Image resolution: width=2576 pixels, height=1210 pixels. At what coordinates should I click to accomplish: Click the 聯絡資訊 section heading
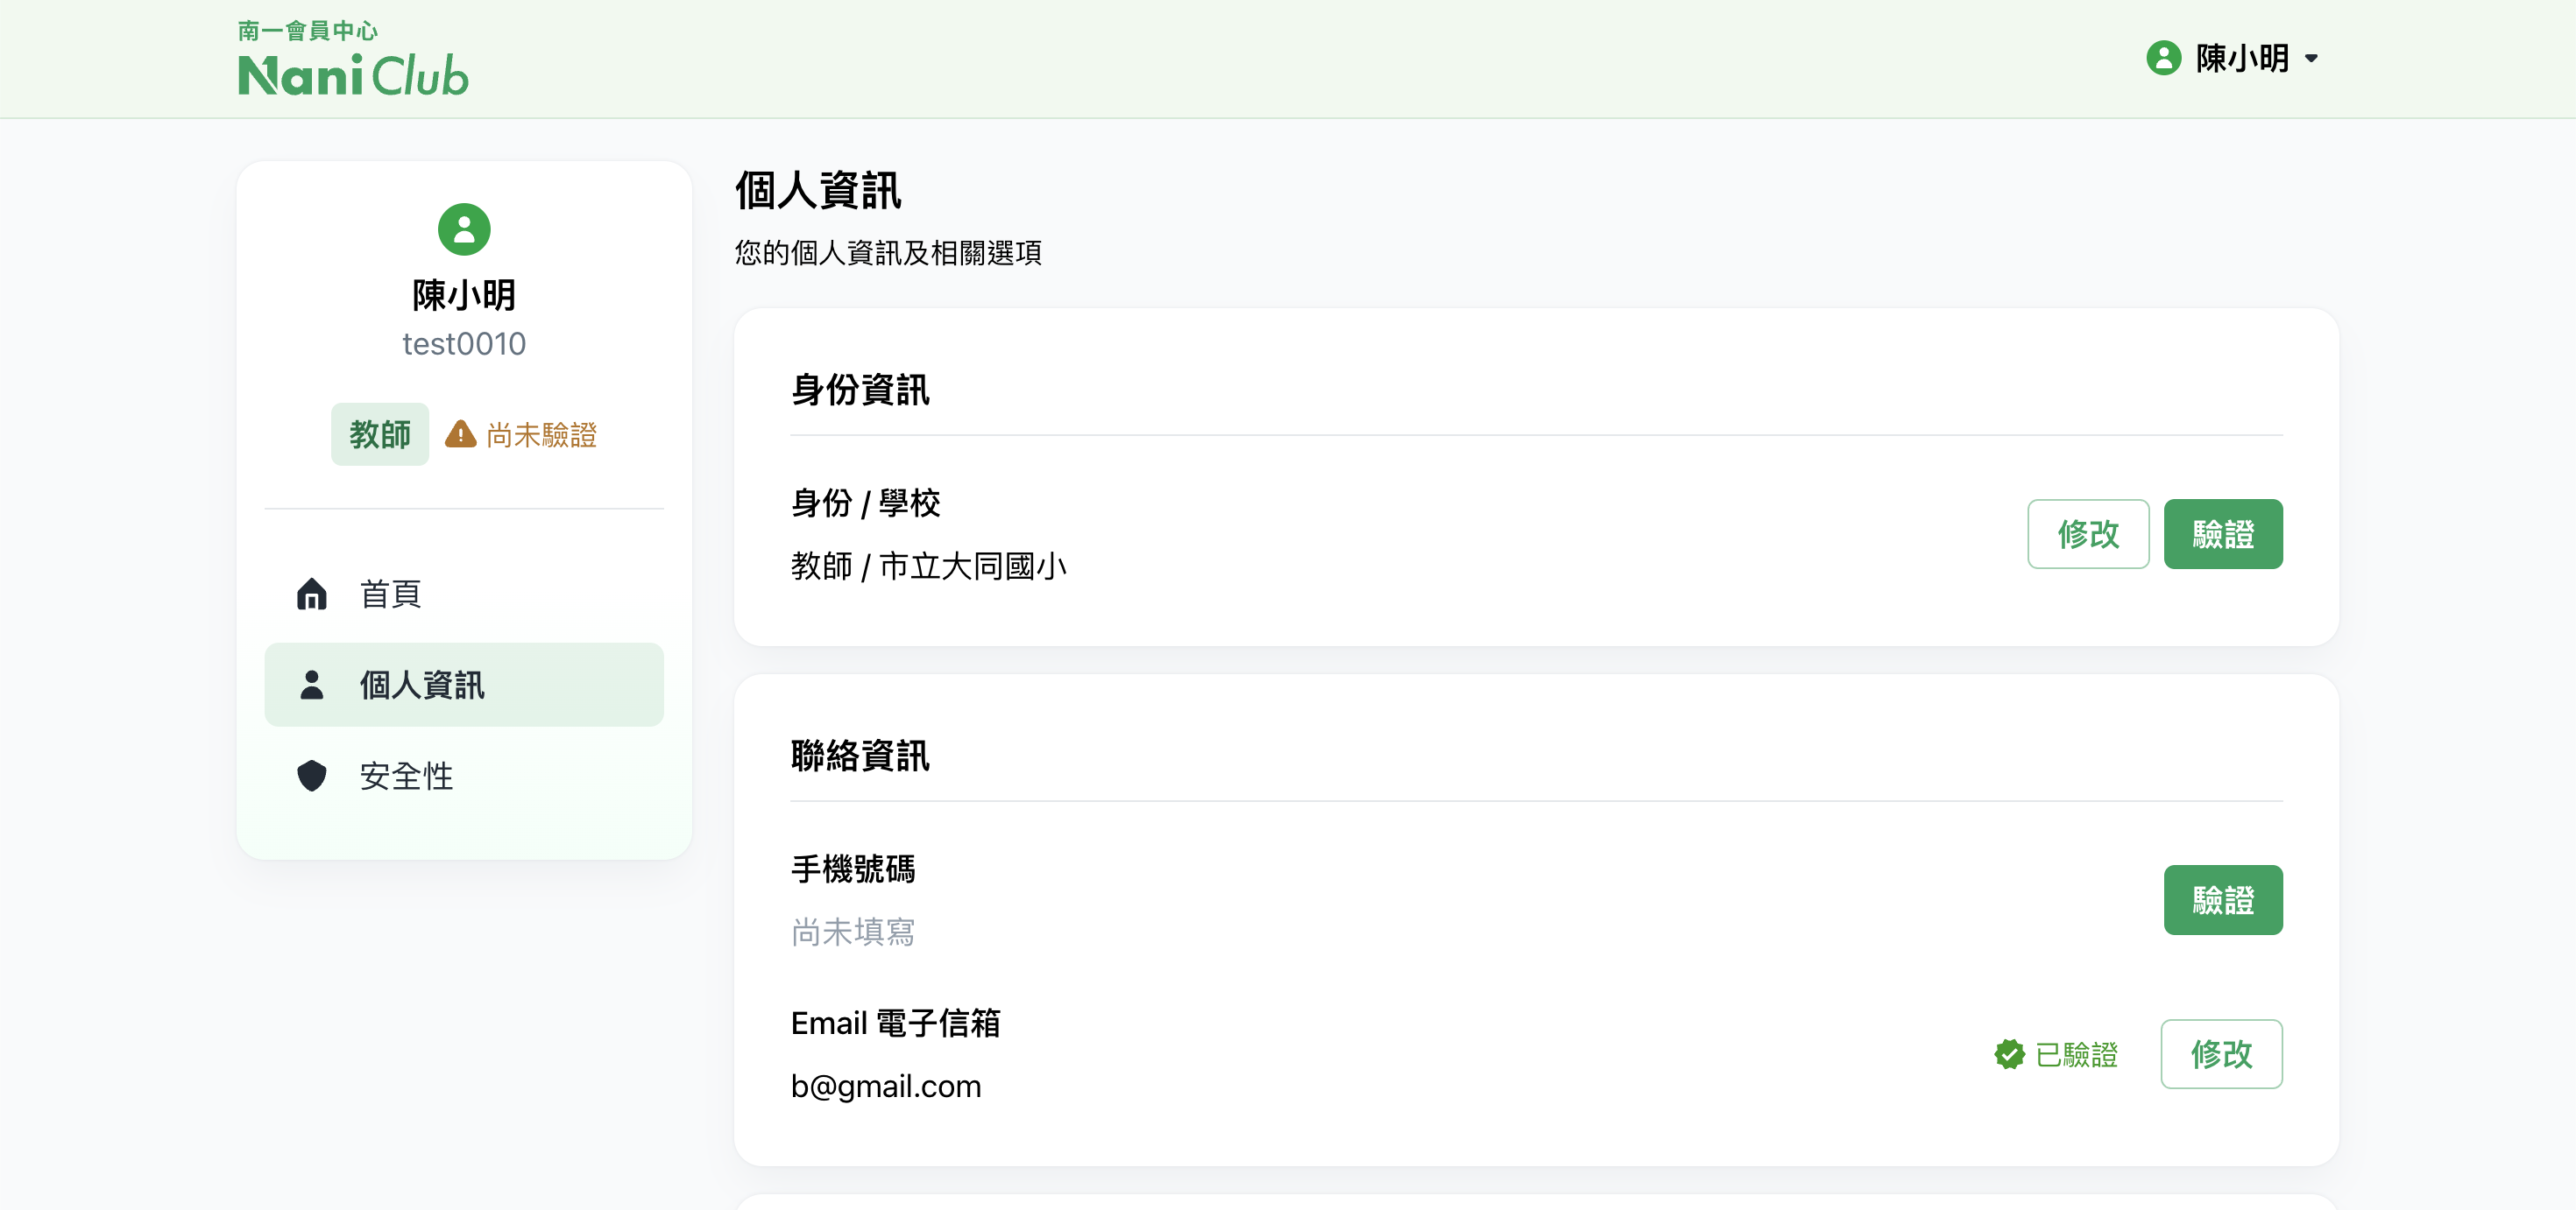pos(860,756)
